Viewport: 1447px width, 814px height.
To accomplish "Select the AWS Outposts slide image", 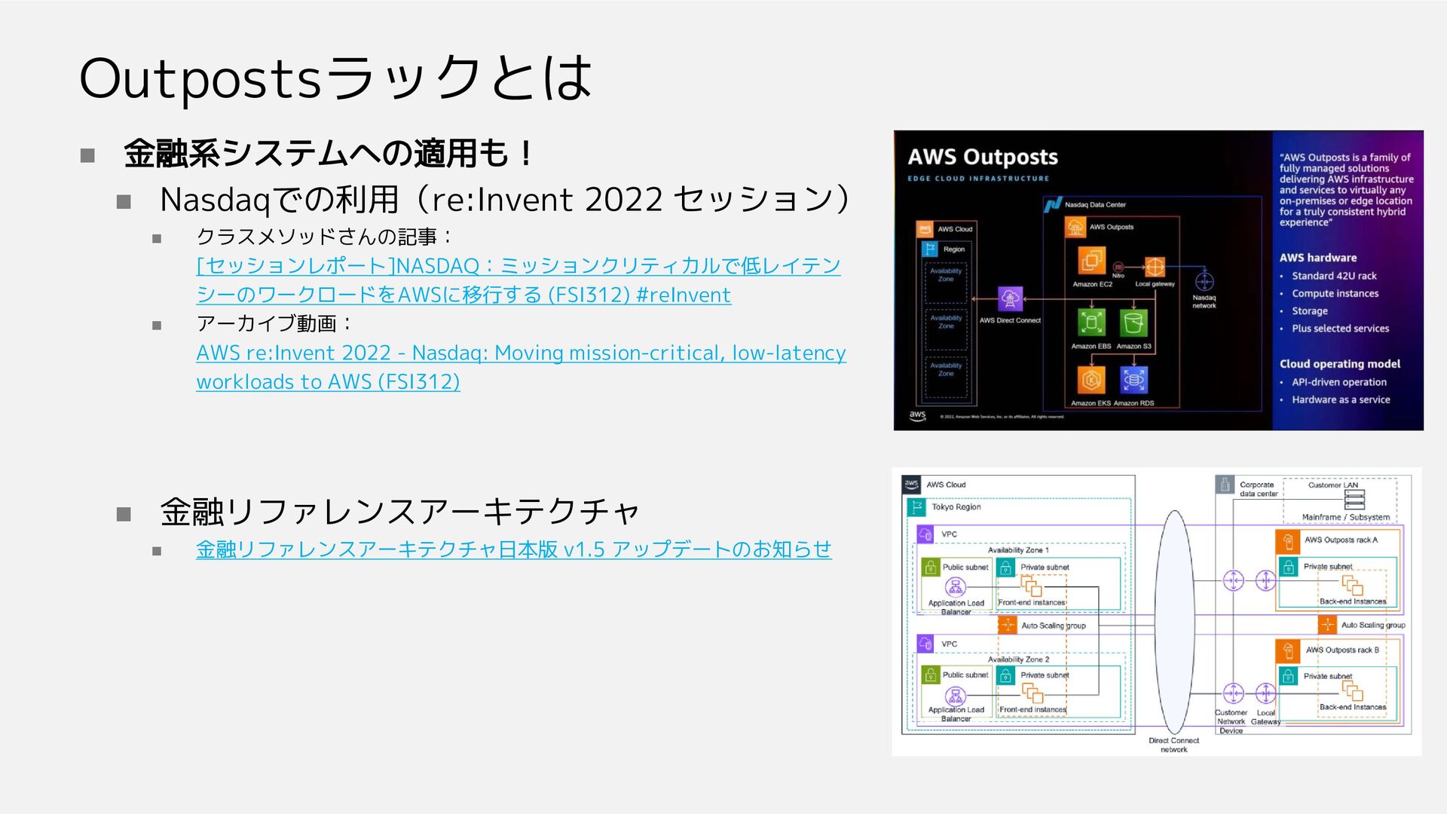I will [x=1158, y=280].
